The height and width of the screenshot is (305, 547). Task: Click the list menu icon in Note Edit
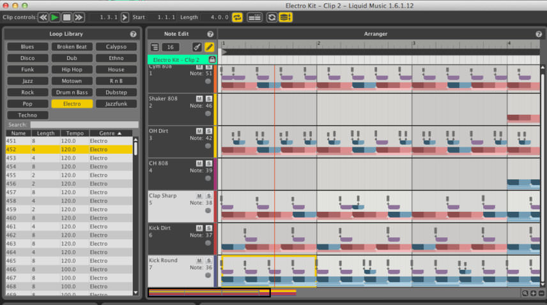point(155,47)
